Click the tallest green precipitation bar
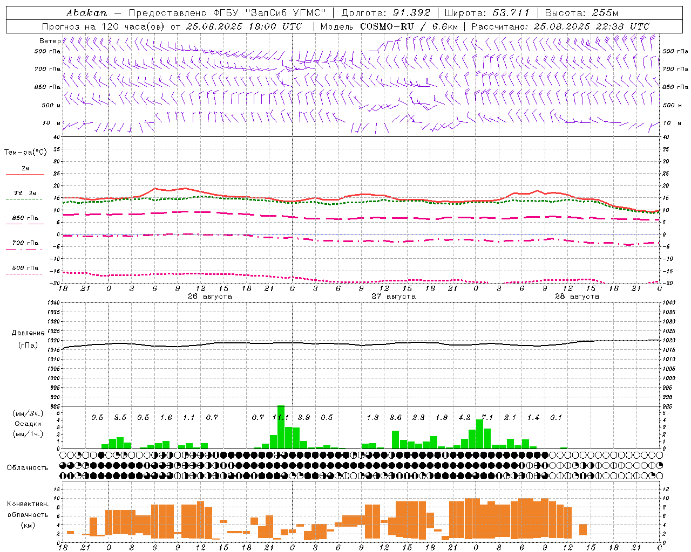This screenshot has width=691, height=552. (281, 427)
